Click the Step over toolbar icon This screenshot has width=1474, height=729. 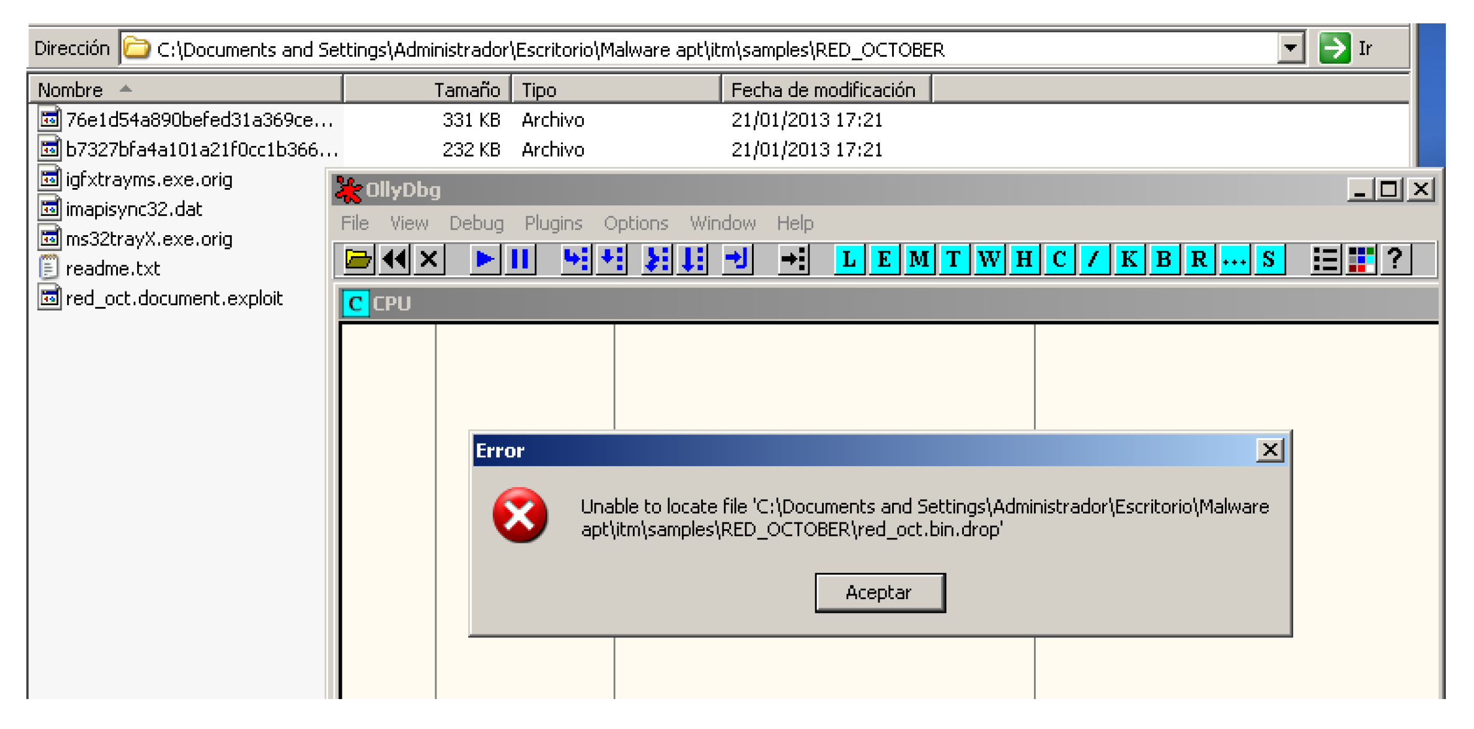[x=611, y=260]
